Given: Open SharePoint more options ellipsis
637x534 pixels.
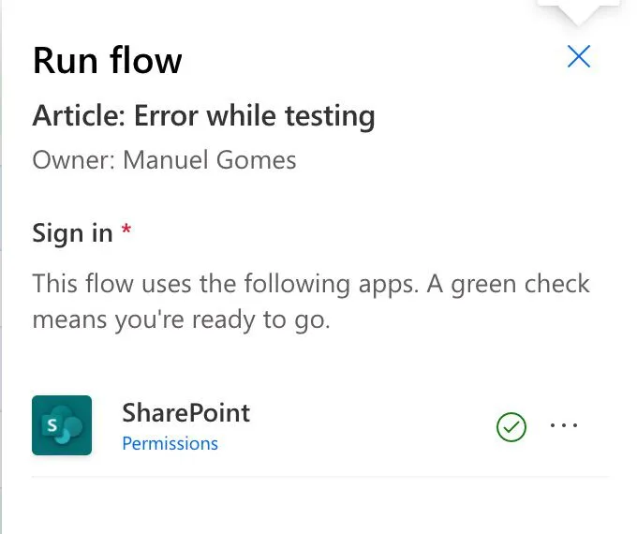Looking at the screenshot, I should point(564,425).
